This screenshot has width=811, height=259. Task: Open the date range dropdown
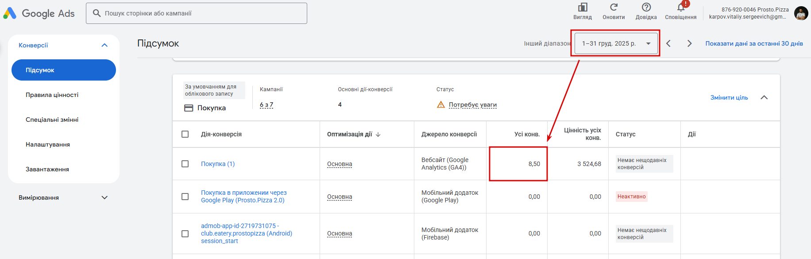click(616, 43)
